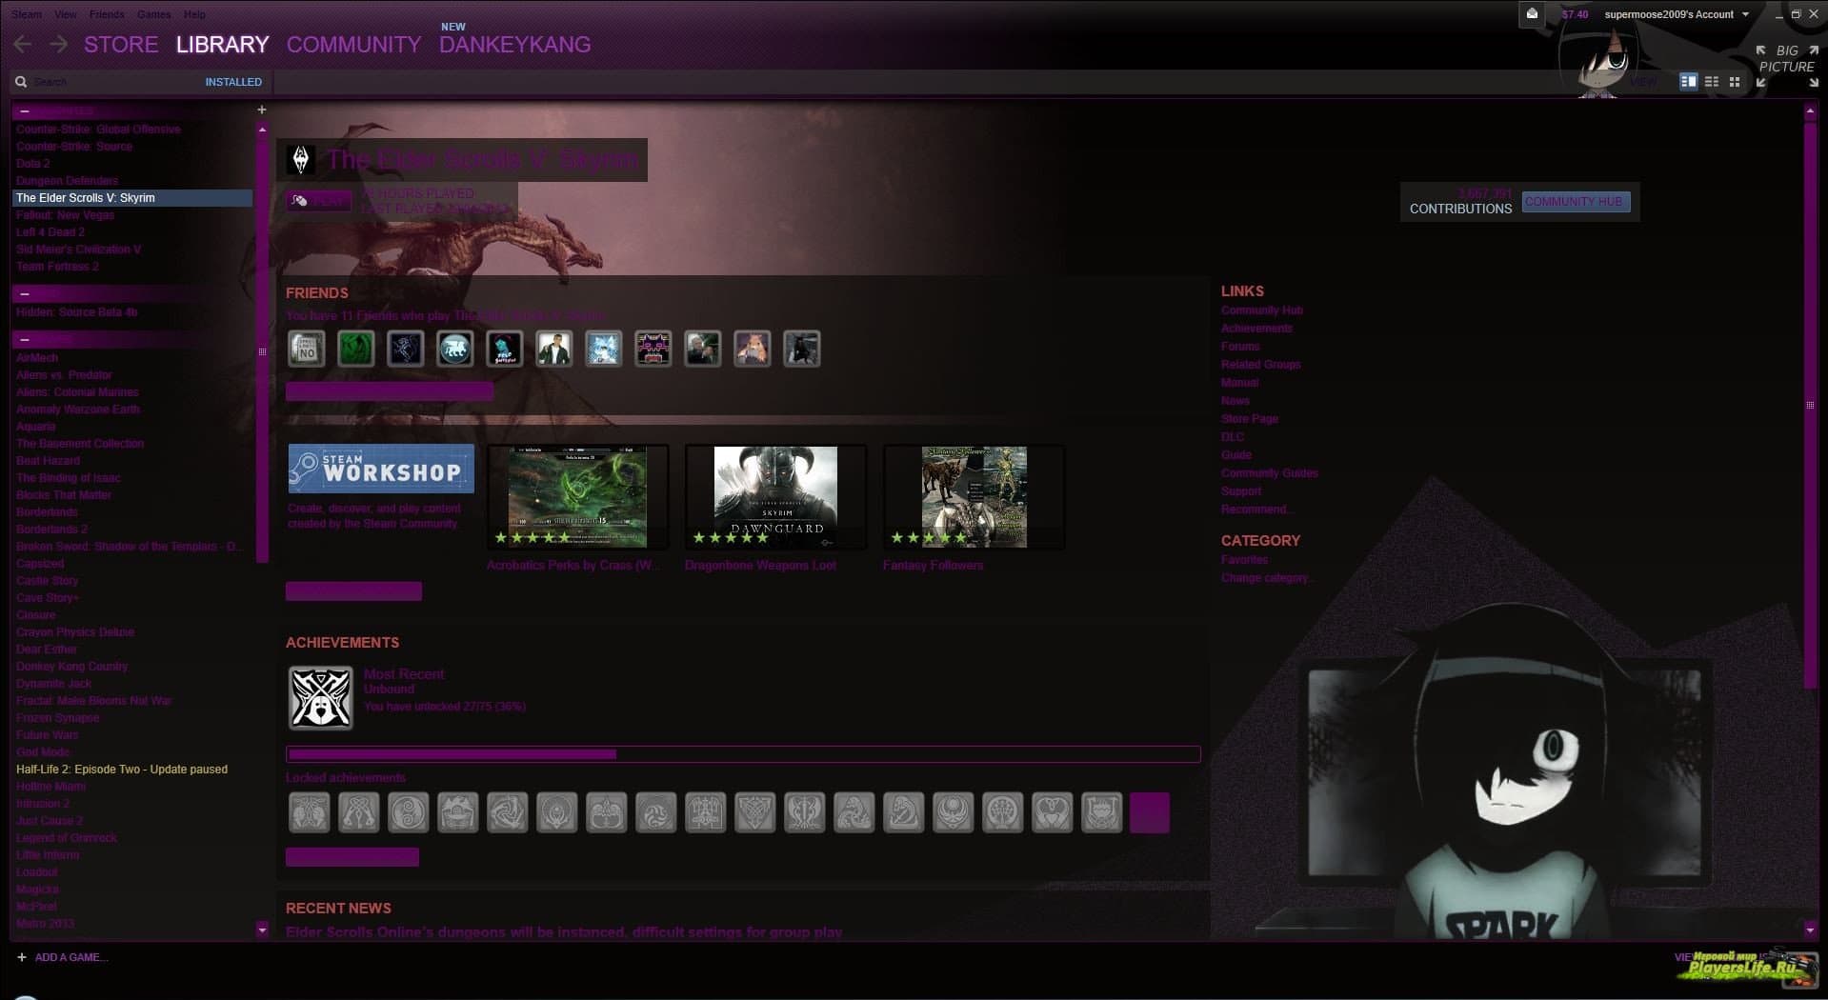Screen dimensions: 1828x1000
Task: Click Change category link
Action: [1266, 578]
